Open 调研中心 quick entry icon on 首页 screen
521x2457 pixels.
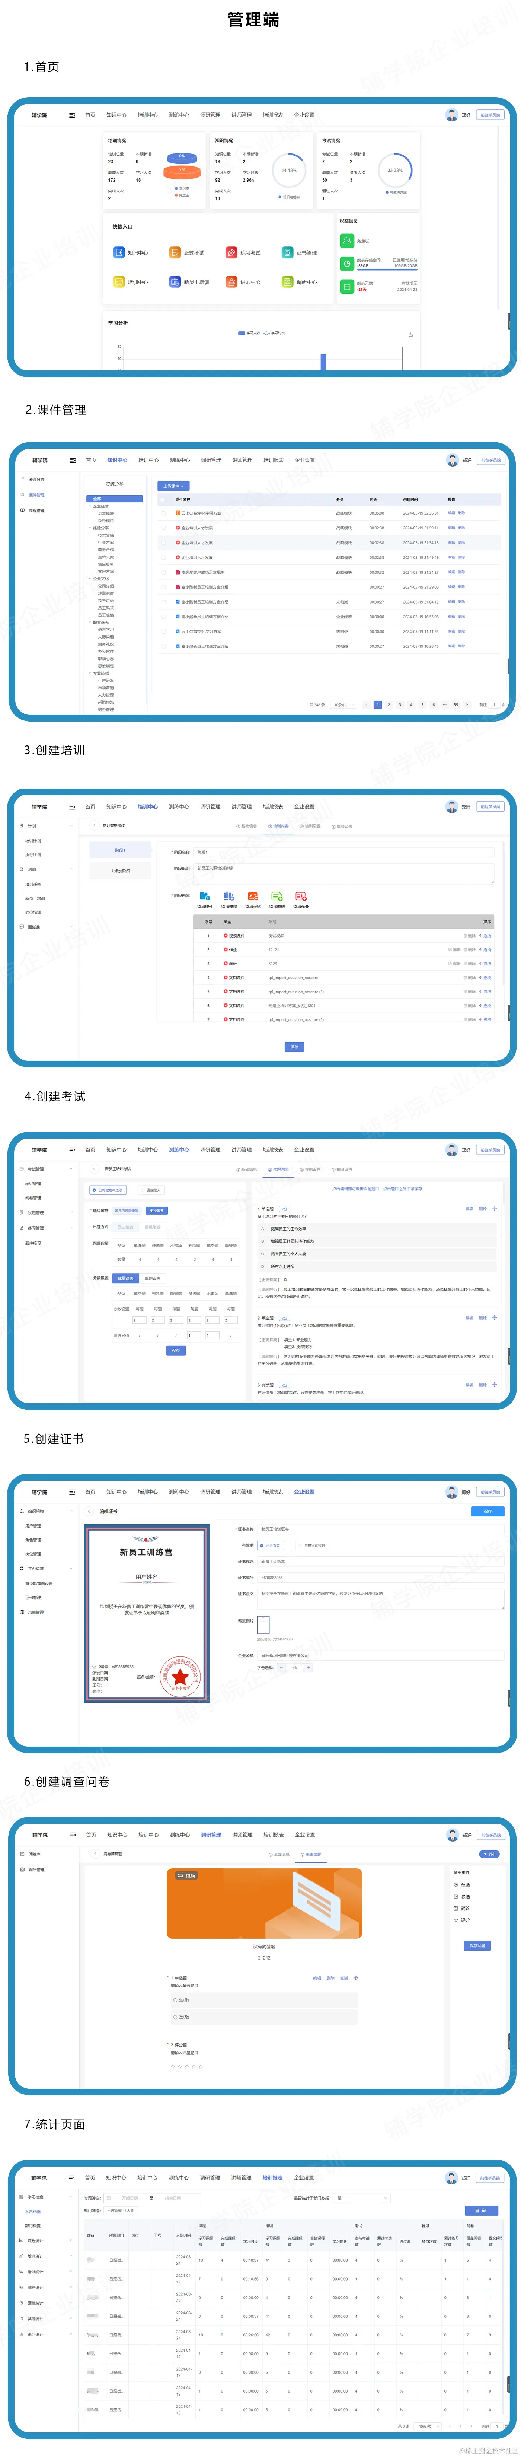(x=288, y=282)
